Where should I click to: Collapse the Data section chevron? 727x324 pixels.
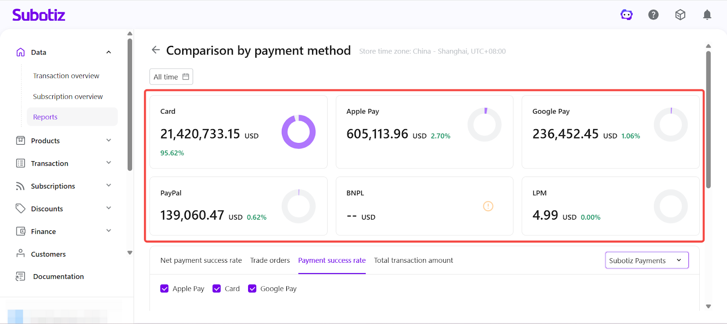coord(109,52)
